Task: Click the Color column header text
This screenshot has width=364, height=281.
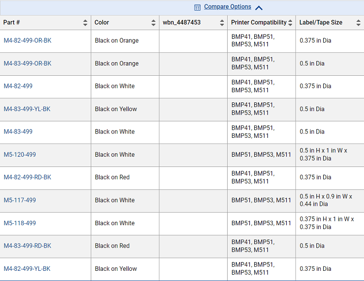Action: tap(102, 22)
